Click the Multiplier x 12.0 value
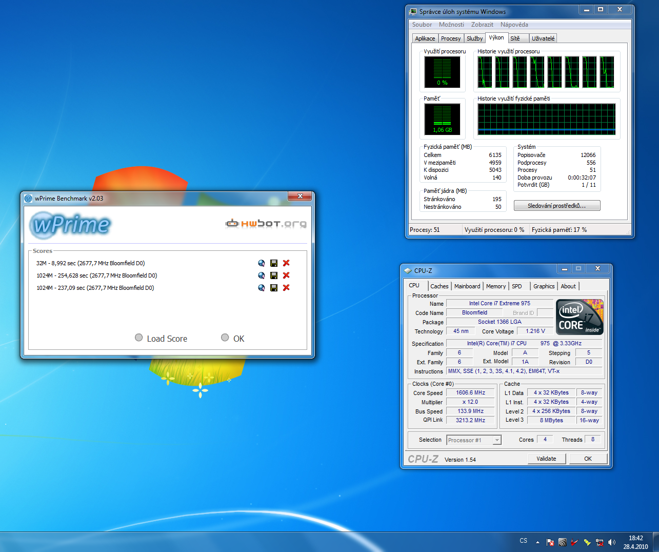This screenshot has height=552, width=659. [x=471, y=402]
